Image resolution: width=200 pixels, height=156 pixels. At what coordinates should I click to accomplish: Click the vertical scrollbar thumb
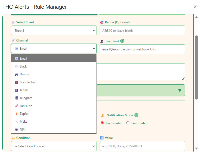coord(196,67)
